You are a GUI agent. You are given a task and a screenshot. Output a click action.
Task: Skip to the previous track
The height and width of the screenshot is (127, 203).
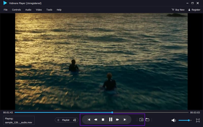(89, 120)
